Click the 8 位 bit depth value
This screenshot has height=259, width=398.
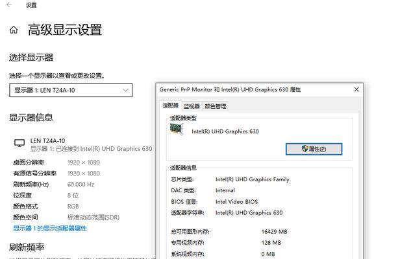pos(73,196)
